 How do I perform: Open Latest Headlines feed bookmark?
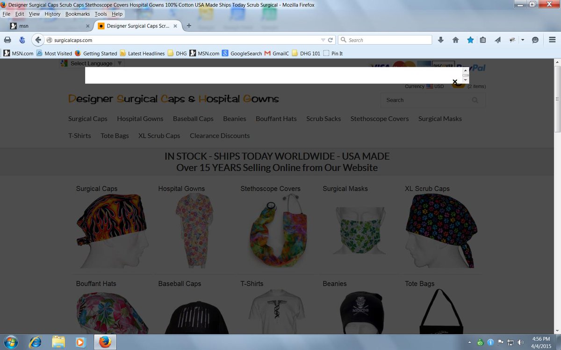pyautogui.click(x=142, y=54)
